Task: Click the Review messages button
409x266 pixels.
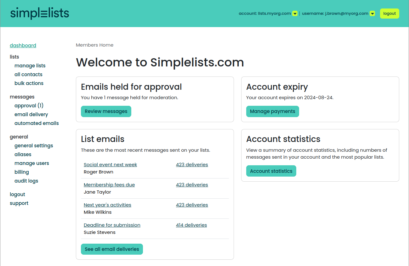Action: pyautogui.click(x=106, y=111)
